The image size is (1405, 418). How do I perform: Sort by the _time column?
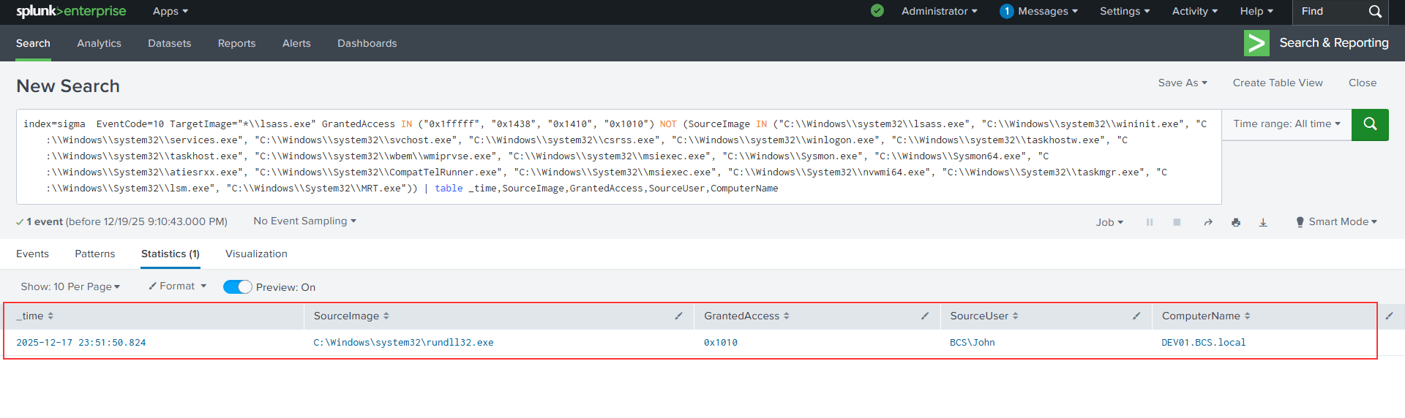pyautogui.click(x=35, y=316)
